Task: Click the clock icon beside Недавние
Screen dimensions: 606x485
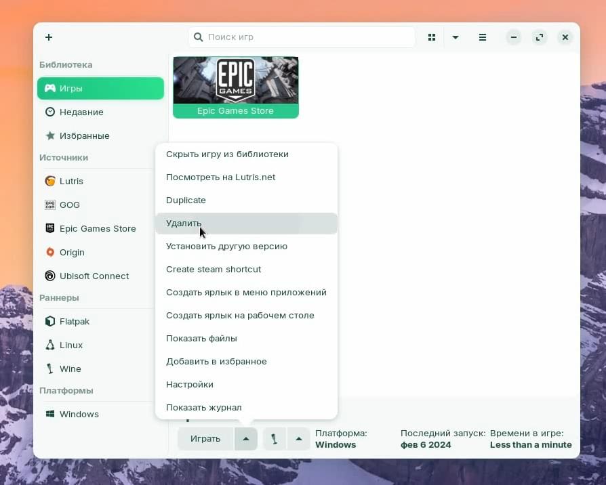Action: click(50, 112)
